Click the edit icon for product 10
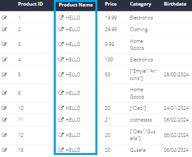Screen dimensions: 192x157 coord(4,108)
